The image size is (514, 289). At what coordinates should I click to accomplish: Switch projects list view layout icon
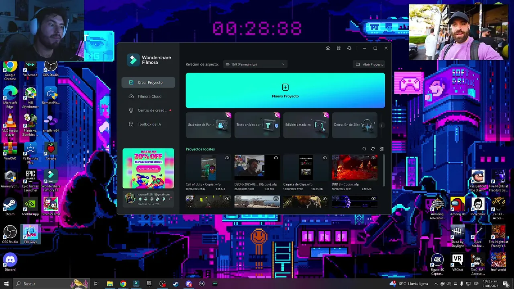coord(381,149)
